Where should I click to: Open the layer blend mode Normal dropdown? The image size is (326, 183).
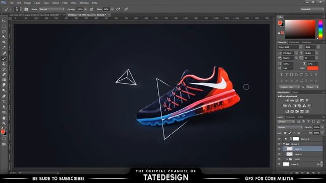tap(290, 127)
